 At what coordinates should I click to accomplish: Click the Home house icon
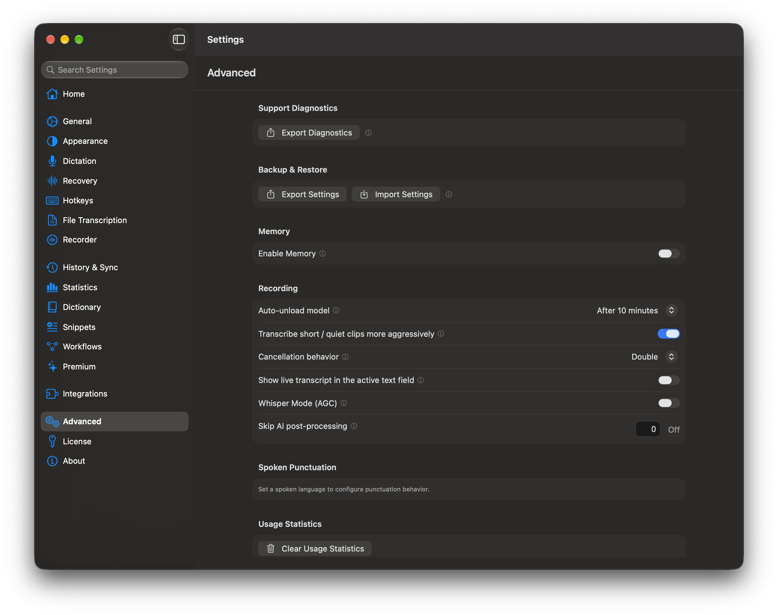click(52, 94)
